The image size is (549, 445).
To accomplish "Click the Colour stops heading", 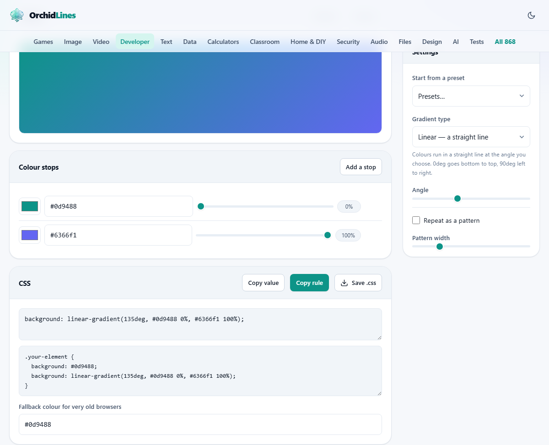I will point(39,167).
